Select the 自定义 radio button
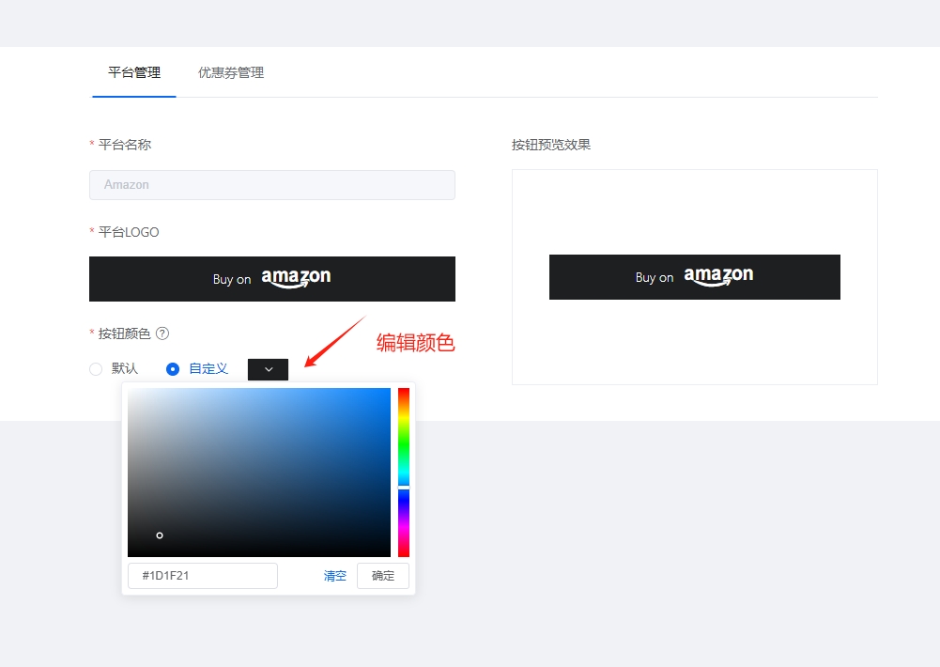 click(x=173, y=369)
